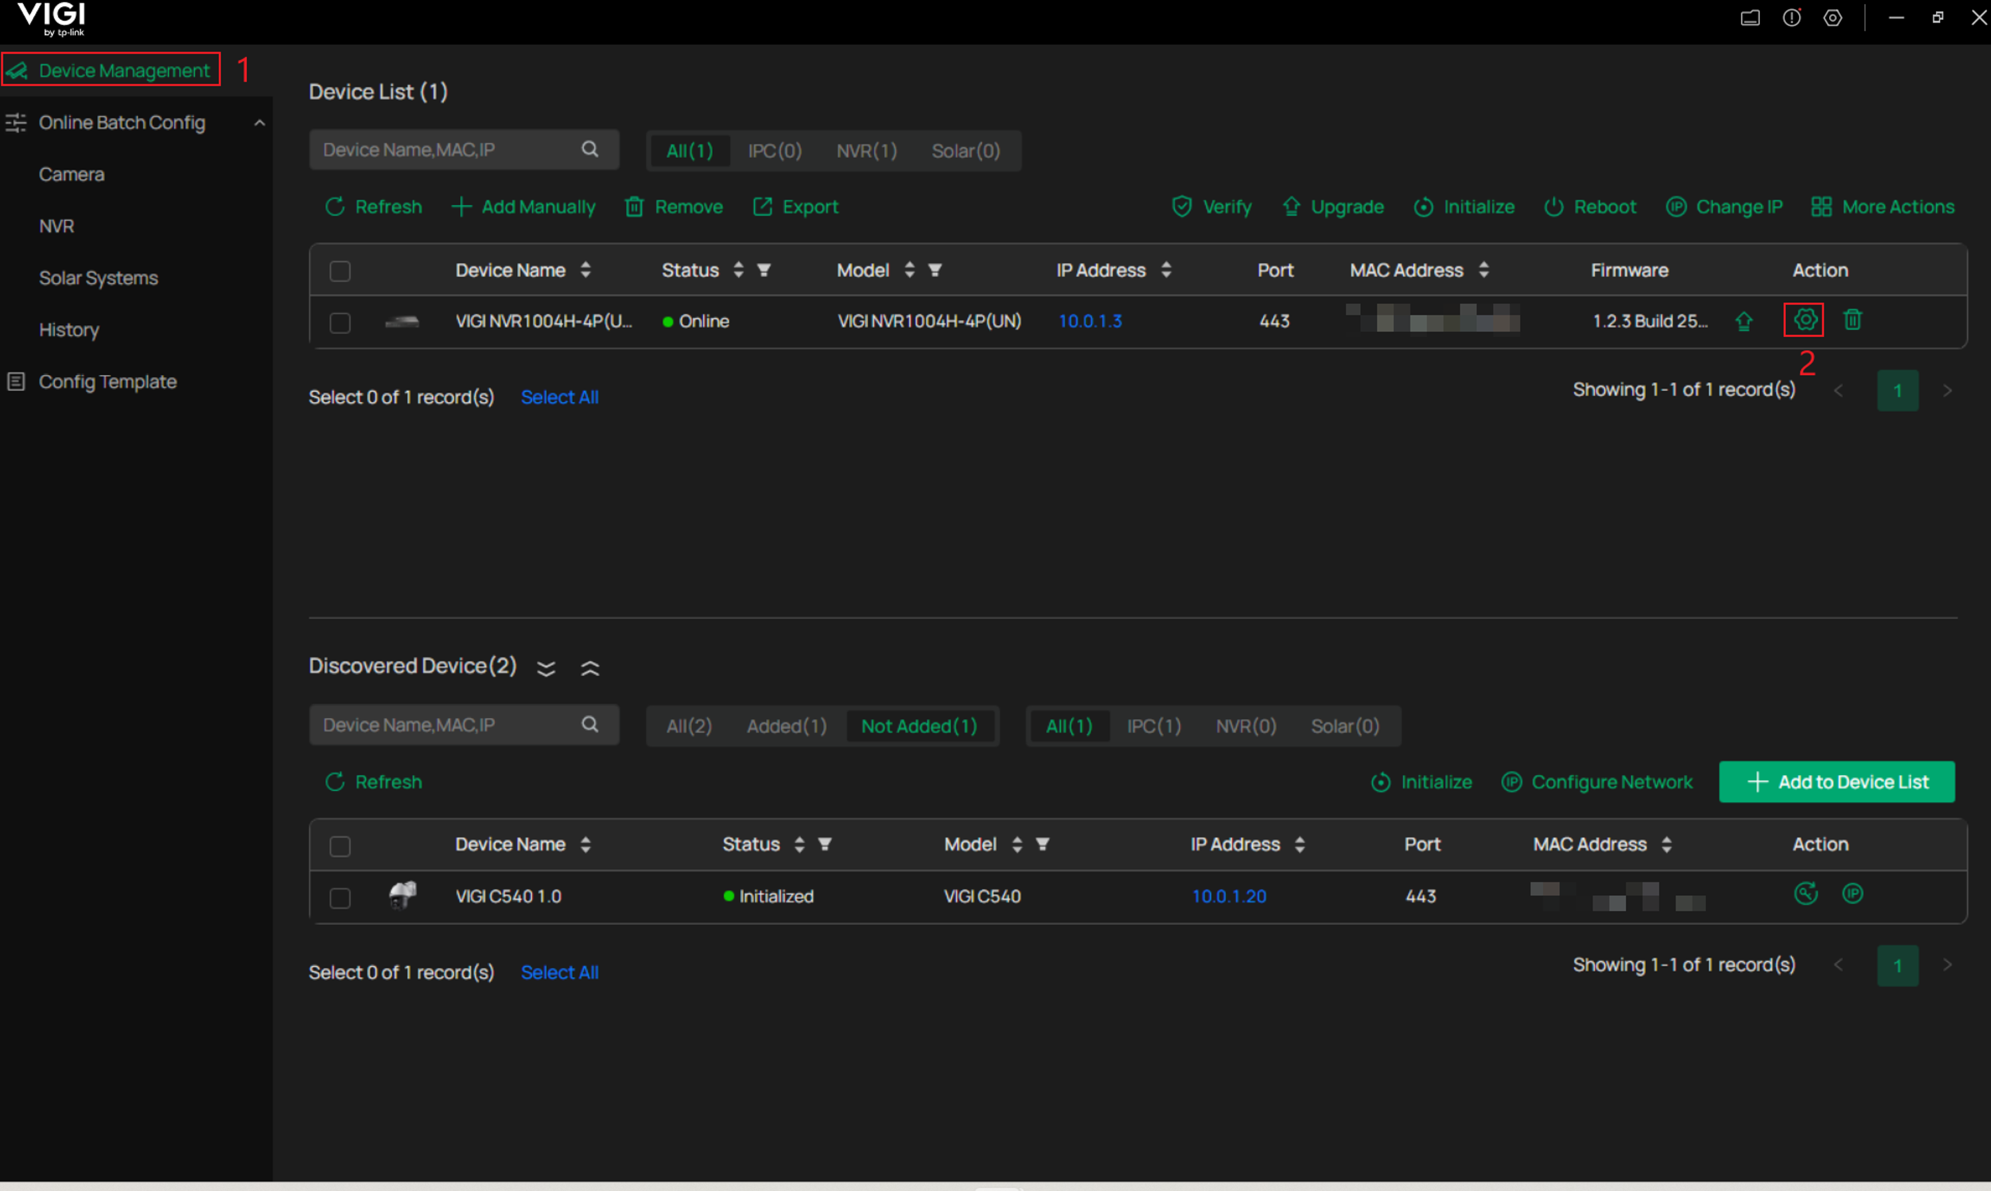Expand Discovered Device panel downward chevrons
Image resolution: width=1991 pixels, height=1191 pixels.
(x=546, y=667)
